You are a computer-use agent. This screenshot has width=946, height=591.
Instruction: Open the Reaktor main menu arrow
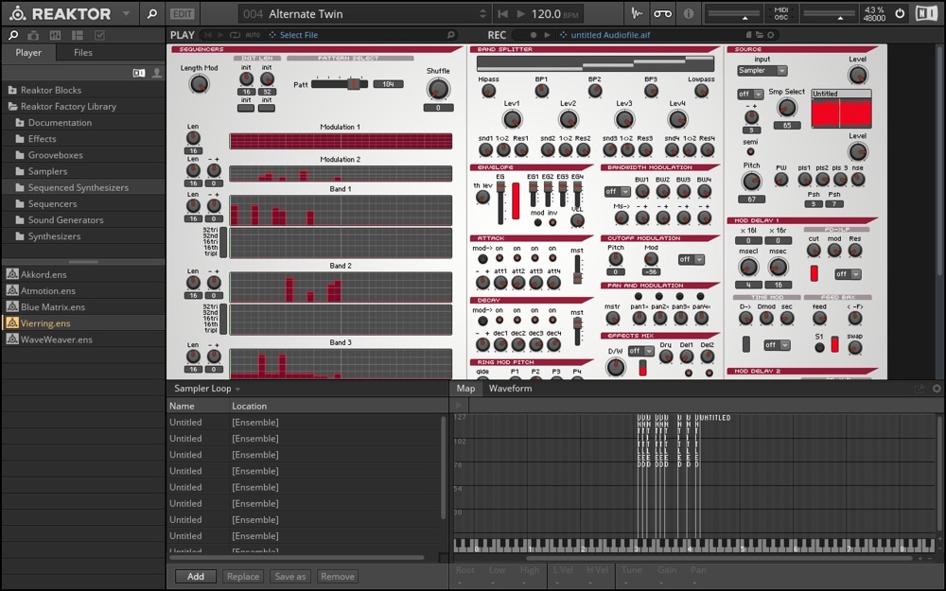coord(126,13)
